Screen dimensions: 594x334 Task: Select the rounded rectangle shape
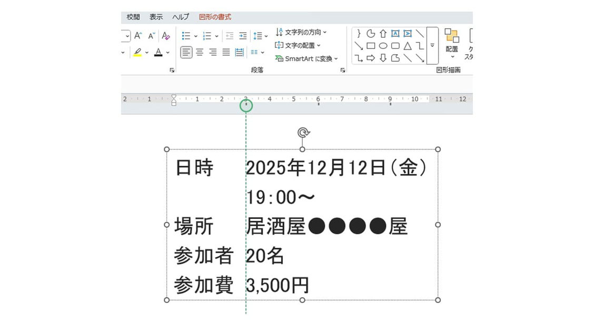[395, 46]
